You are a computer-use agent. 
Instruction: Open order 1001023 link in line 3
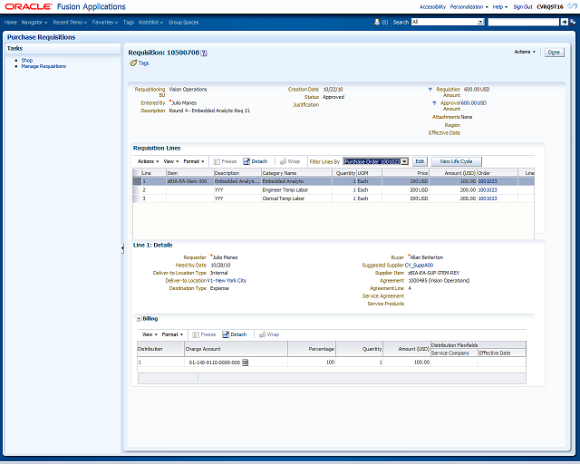[x=488, y=198]
